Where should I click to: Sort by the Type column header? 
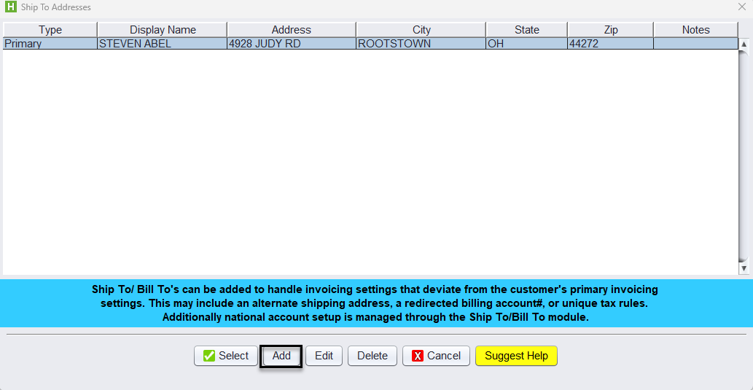(x=50, y=30)
